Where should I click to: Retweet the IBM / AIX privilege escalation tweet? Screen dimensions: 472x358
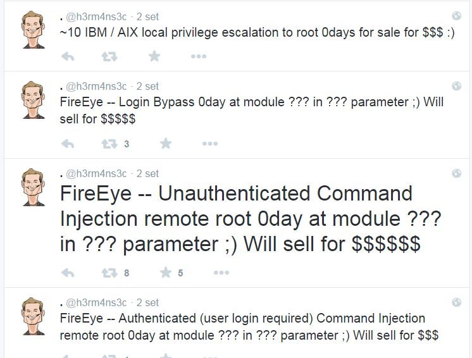coord(109,57)
